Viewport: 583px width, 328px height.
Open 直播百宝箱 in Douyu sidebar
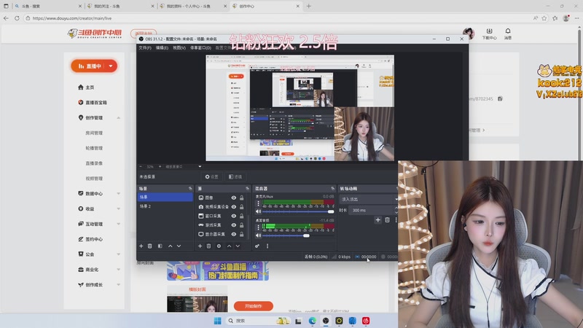pyautogui.click(x=93, y=103)
